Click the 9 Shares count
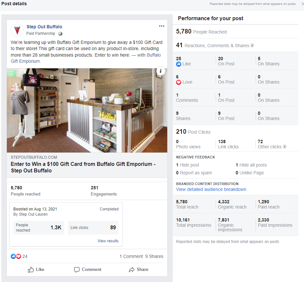Screen dimensions: 304x282 (x=154, y=256)
